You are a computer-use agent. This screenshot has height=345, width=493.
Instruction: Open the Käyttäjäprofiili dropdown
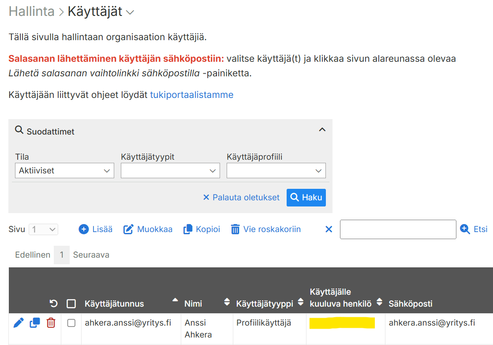click(276, 171)
